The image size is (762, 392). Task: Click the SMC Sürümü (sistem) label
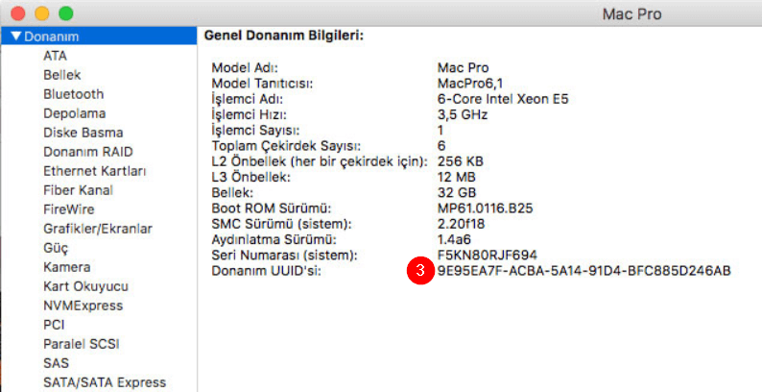(x=281, y=224)
